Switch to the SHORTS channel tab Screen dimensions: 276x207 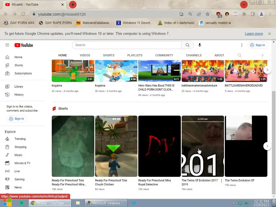pyautogui.click(x=109, y=55)
